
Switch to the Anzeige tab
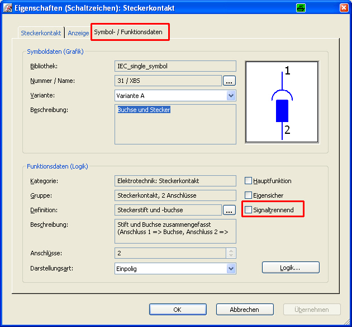pyautogui.click(x=78, y=33)
